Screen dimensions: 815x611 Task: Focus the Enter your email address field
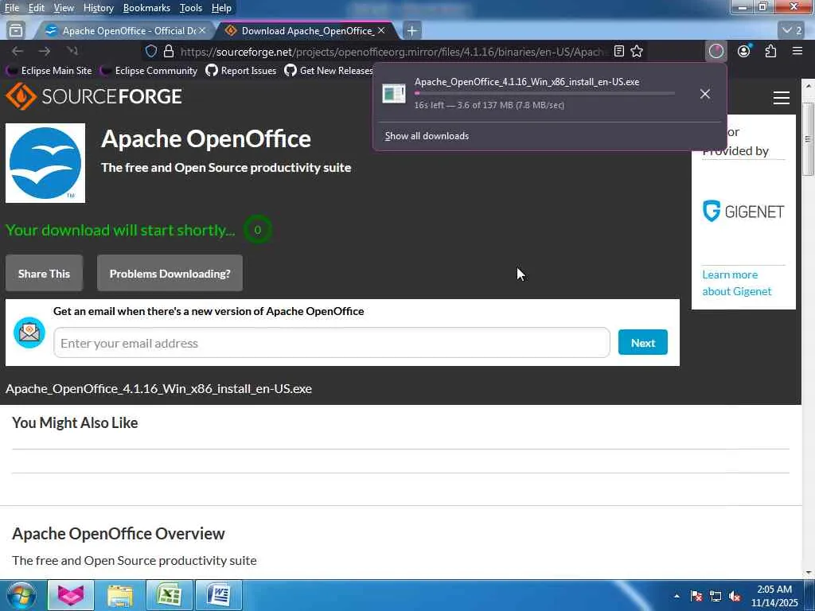[332, 343]
